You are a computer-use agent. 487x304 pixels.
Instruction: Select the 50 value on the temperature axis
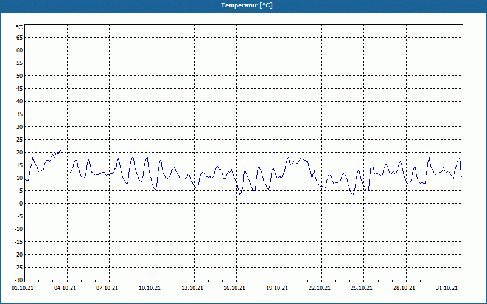click(x=19, y=75)
